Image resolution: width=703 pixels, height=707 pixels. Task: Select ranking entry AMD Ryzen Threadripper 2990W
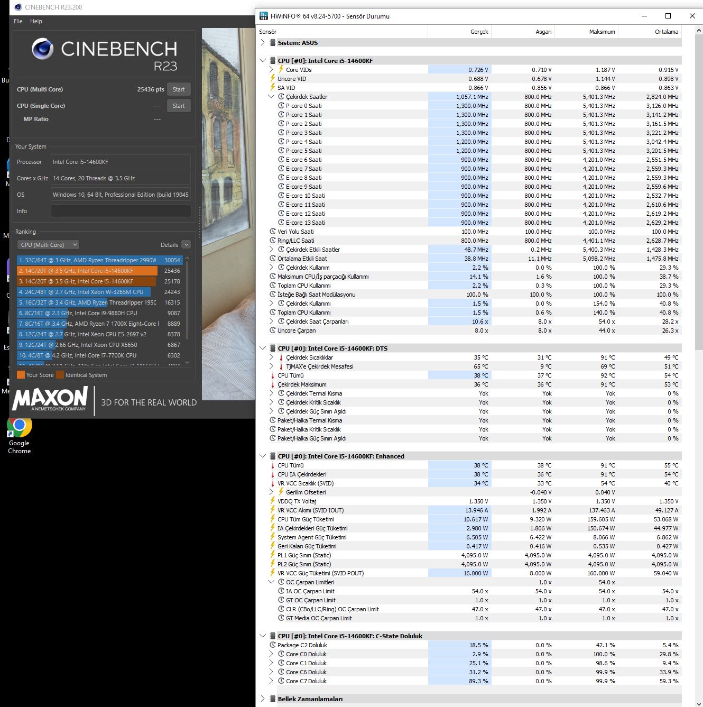coord(99,260)
